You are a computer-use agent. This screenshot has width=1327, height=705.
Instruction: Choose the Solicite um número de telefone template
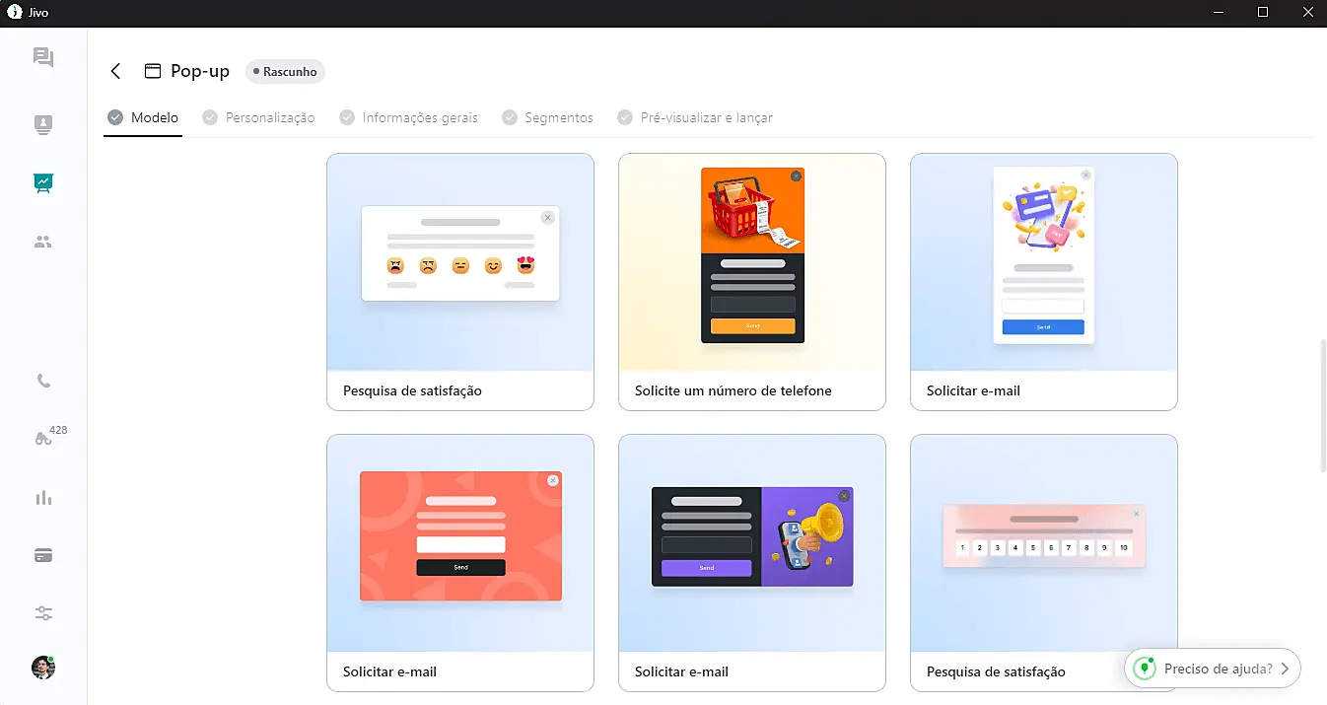coord(751,281)
